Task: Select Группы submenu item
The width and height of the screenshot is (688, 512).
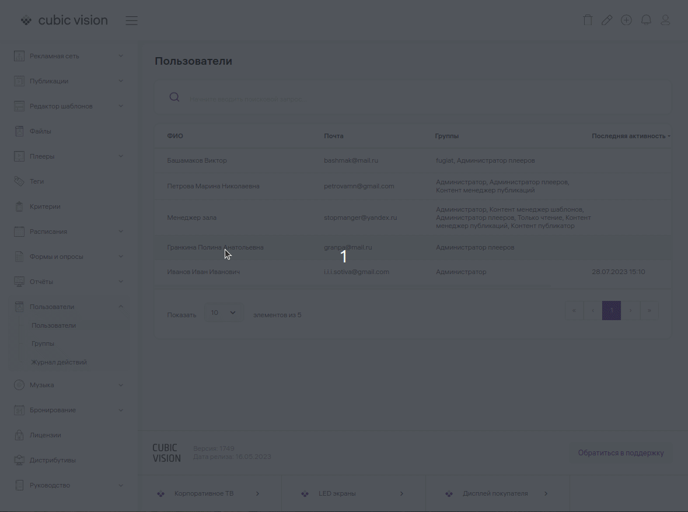Action: point(43,343)
